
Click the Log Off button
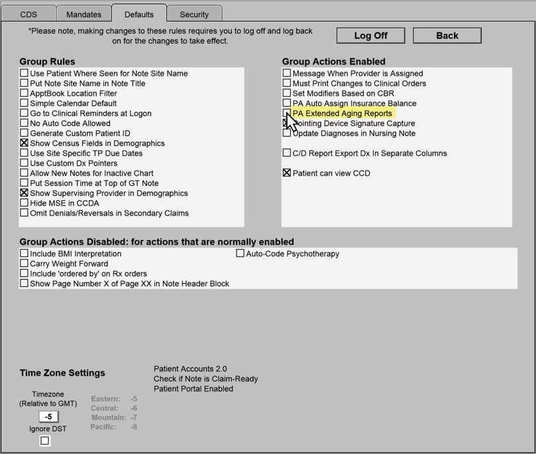pyautogui.click(x=370, y=36)
